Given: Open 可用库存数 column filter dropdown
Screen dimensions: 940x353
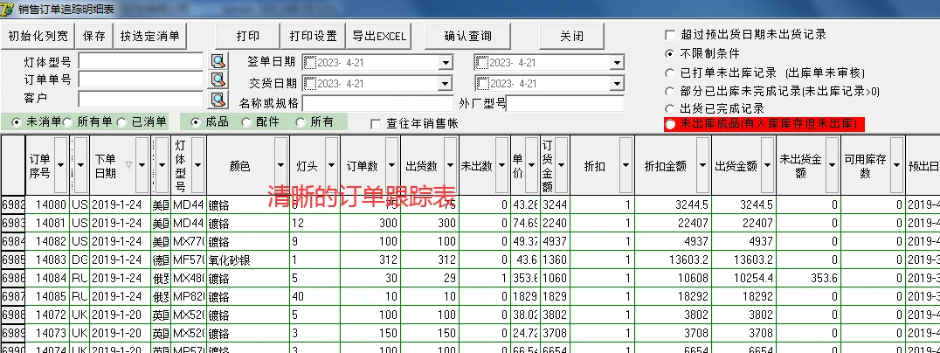Looking at the screenshot, I should 896,165.
